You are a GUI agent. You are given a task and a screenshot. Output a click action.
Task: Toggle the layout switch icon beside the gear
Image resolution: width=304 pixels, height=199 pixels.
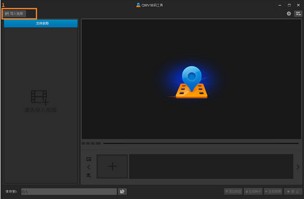click(298, 14)
